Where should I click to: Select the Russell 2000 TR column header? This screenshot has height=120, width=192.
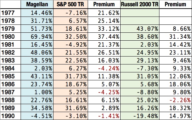pyautogui.click(x=140, y=4)
